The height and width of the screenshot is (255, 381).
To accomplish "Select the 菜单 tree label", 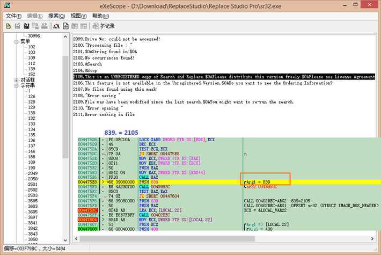I will 25,41.
